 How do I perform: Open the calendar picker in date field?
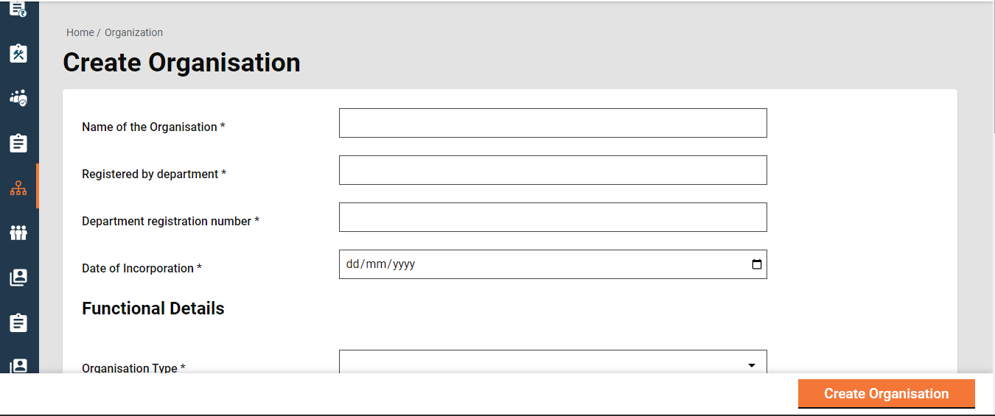(756, 264)
